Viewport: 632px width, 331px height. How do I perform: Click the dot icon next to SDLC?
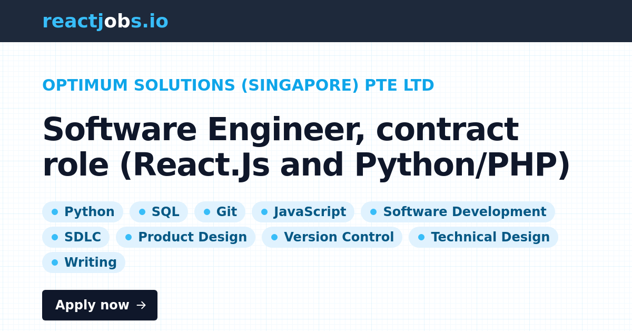point(55,237)
